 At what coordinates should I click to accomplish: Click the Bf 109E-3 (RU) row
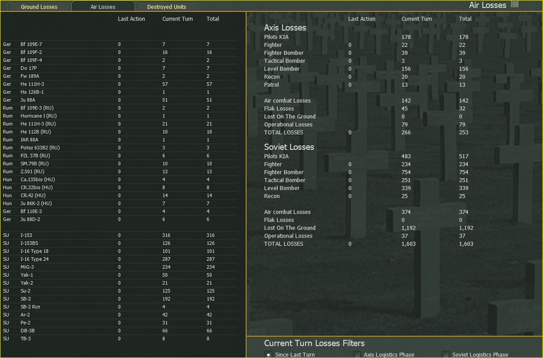tap(120, 108)
